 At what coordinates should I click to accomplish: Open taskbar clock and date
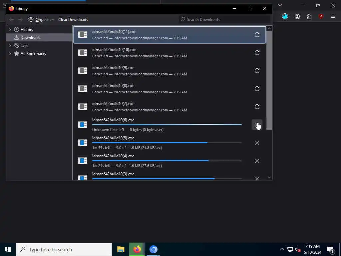(312, 249)
